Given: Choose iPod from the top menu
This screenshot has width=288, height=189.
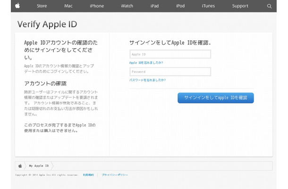Looking at the screenshot, I should [x=180, y=6].
